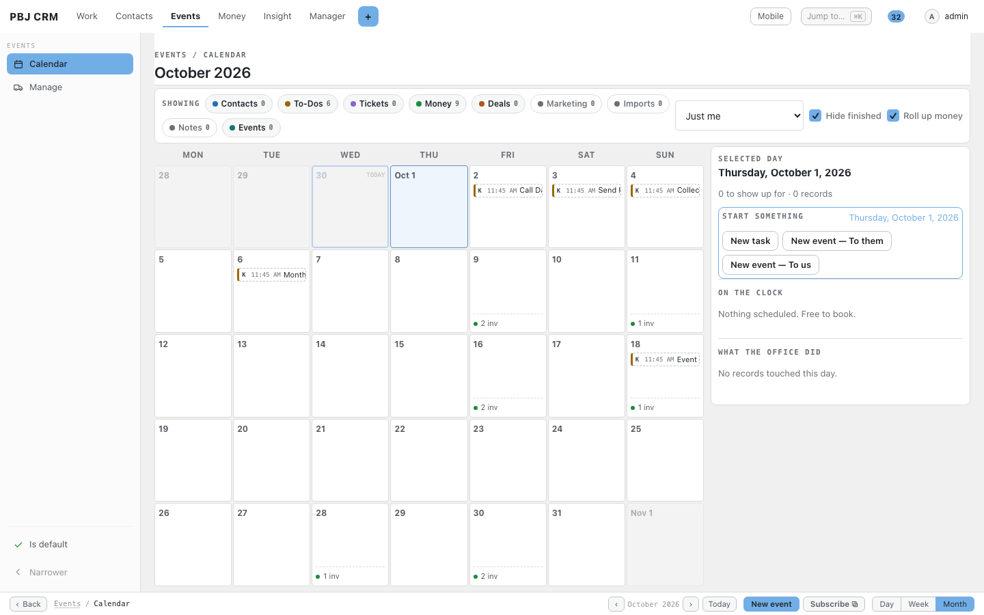Click the Narrower collapse chevron
Image resolution: width=984 pixels, height=615 pixels.
tap(18, 573)
